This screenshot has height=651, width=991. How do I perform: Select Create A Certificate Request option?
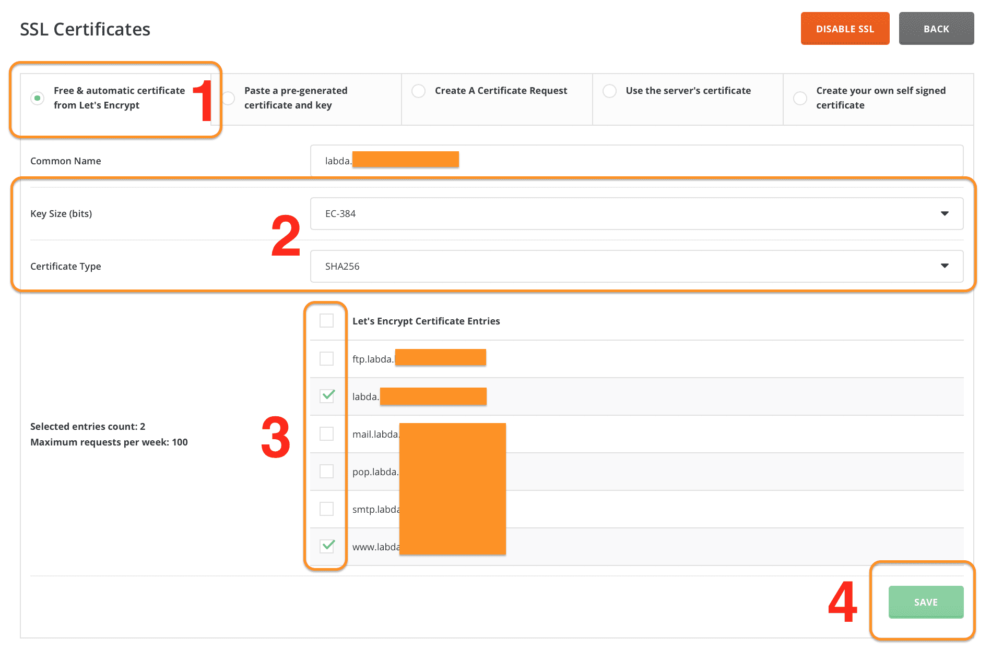418,91
